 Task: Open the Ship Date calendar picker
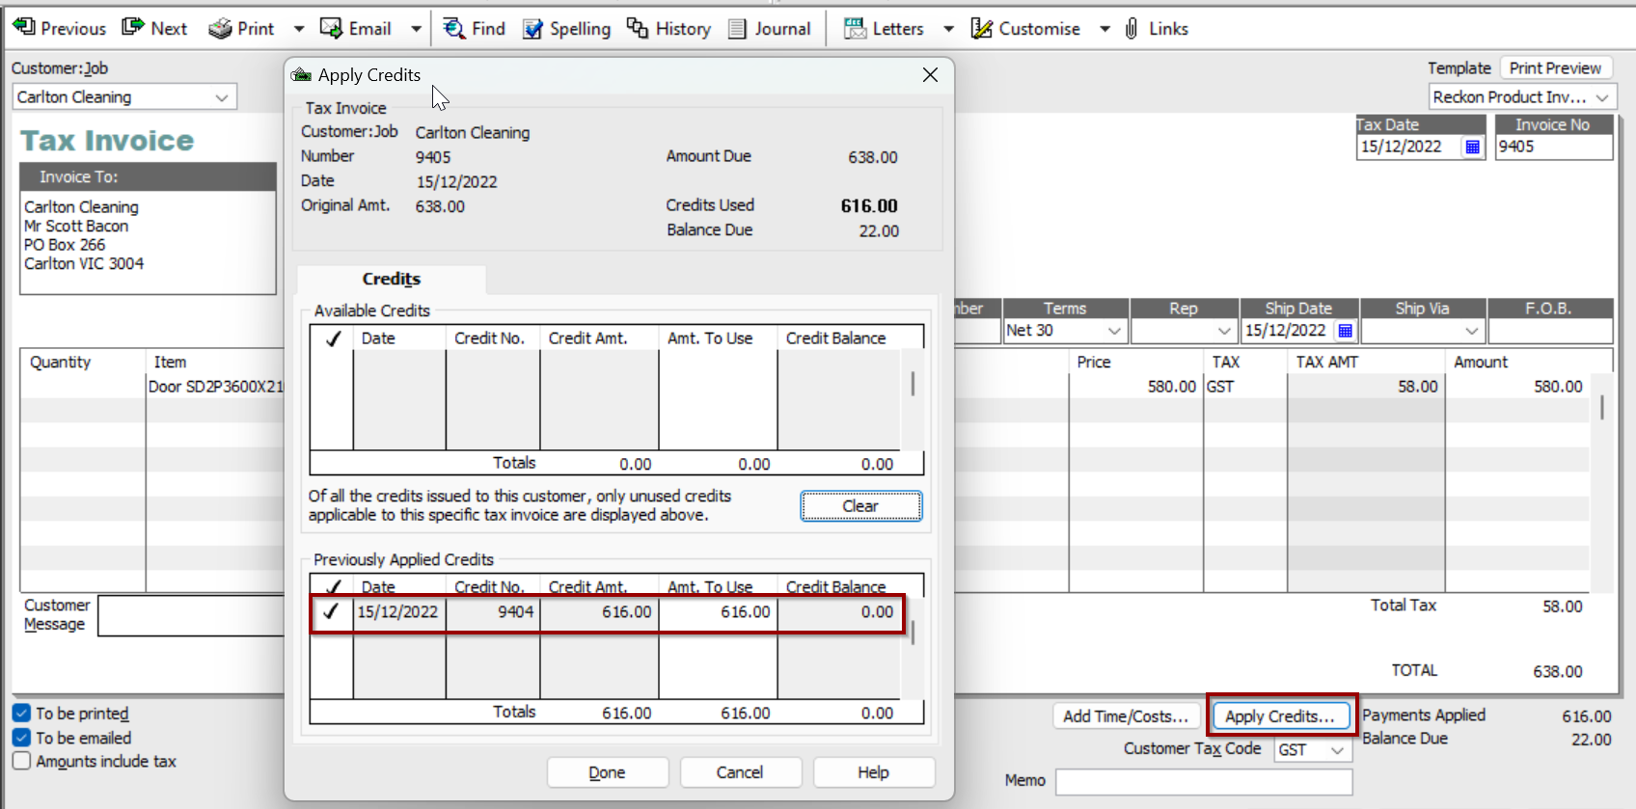click(1346, 331)
